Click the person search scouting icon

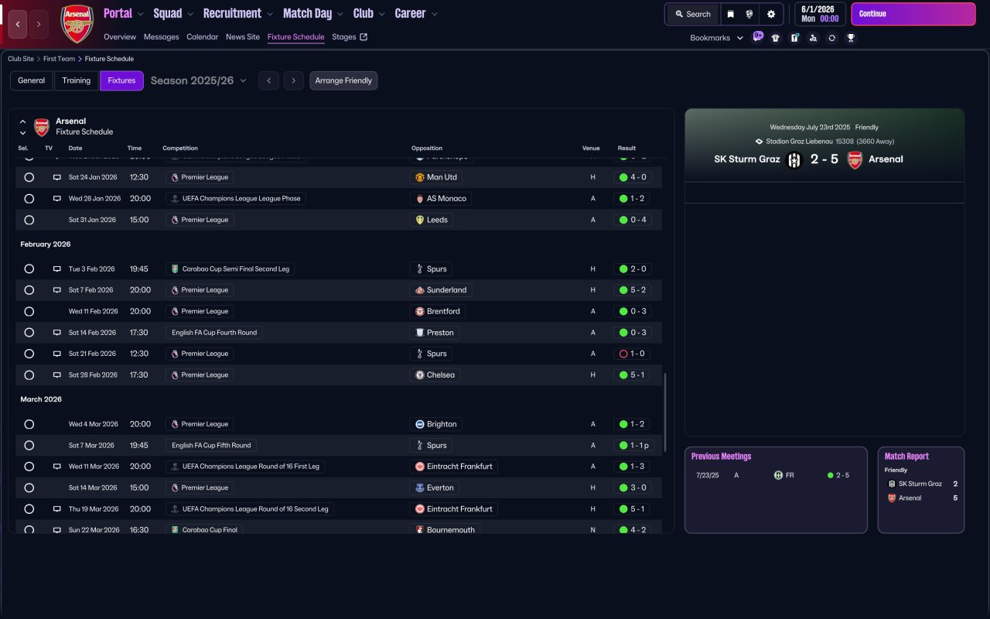pyautogui.click(x=813, y=38)
